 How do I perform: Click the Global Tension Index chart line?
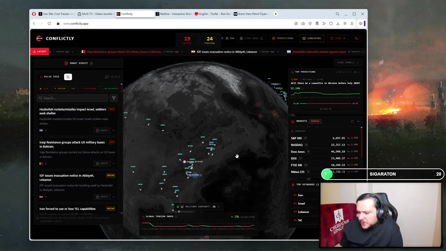point(198,226)
